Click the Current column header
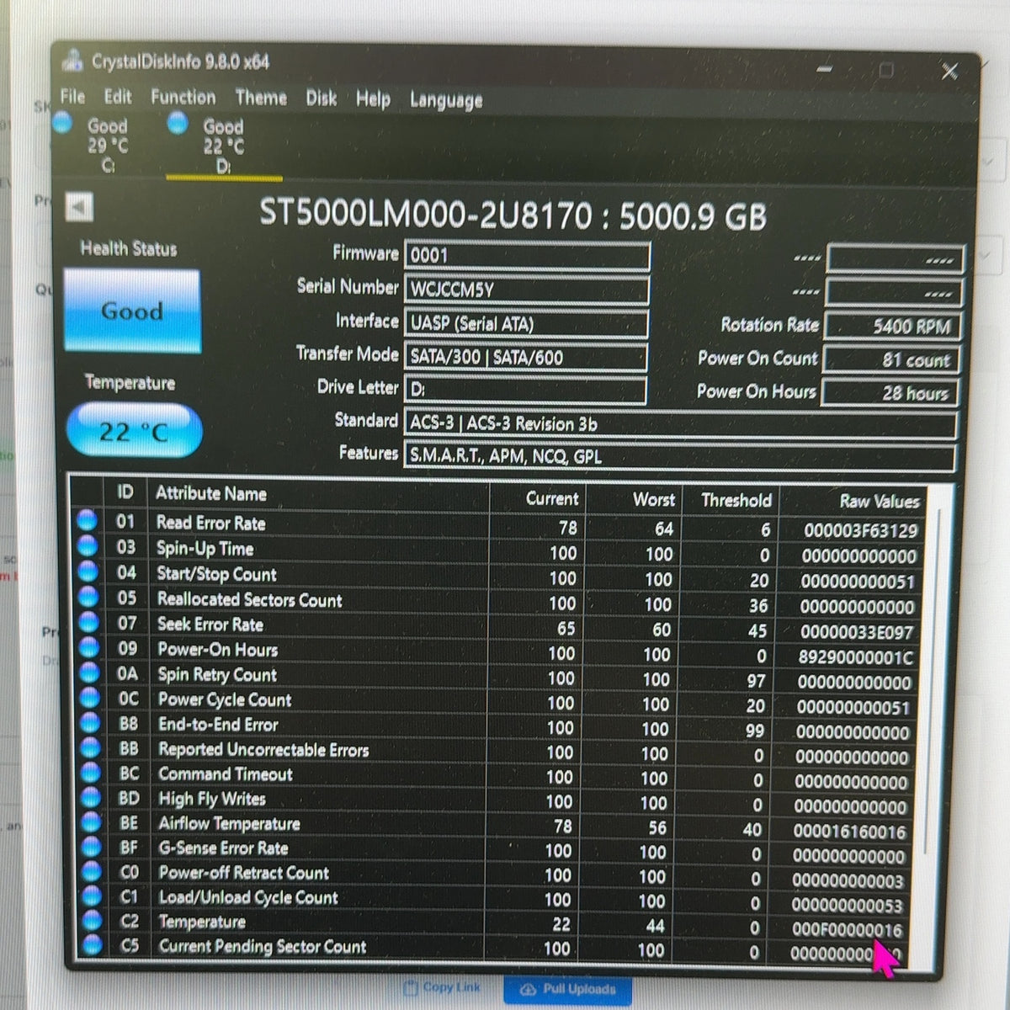The height and width of the screenshot is (1010, 1010). coord(552,498)
